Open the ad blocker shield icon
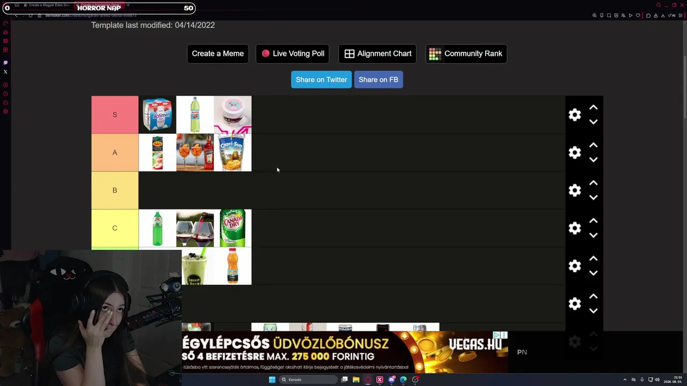Viewport: 687px width, 386px height. [616, 16]
